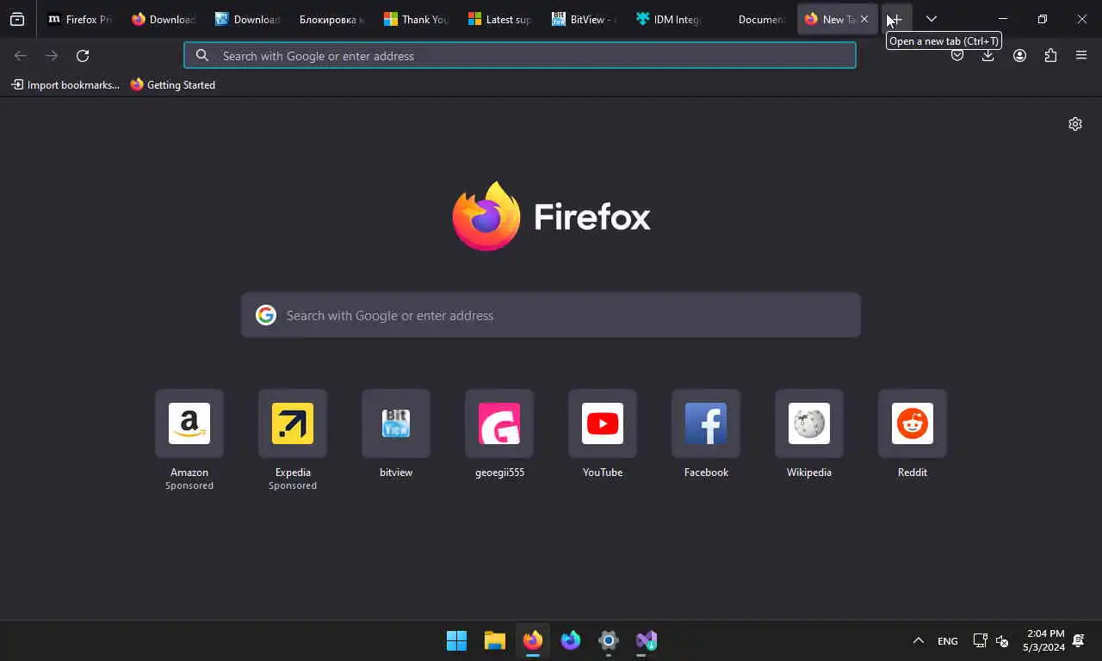Open Visual Studio from taskbar

[647, 640]
